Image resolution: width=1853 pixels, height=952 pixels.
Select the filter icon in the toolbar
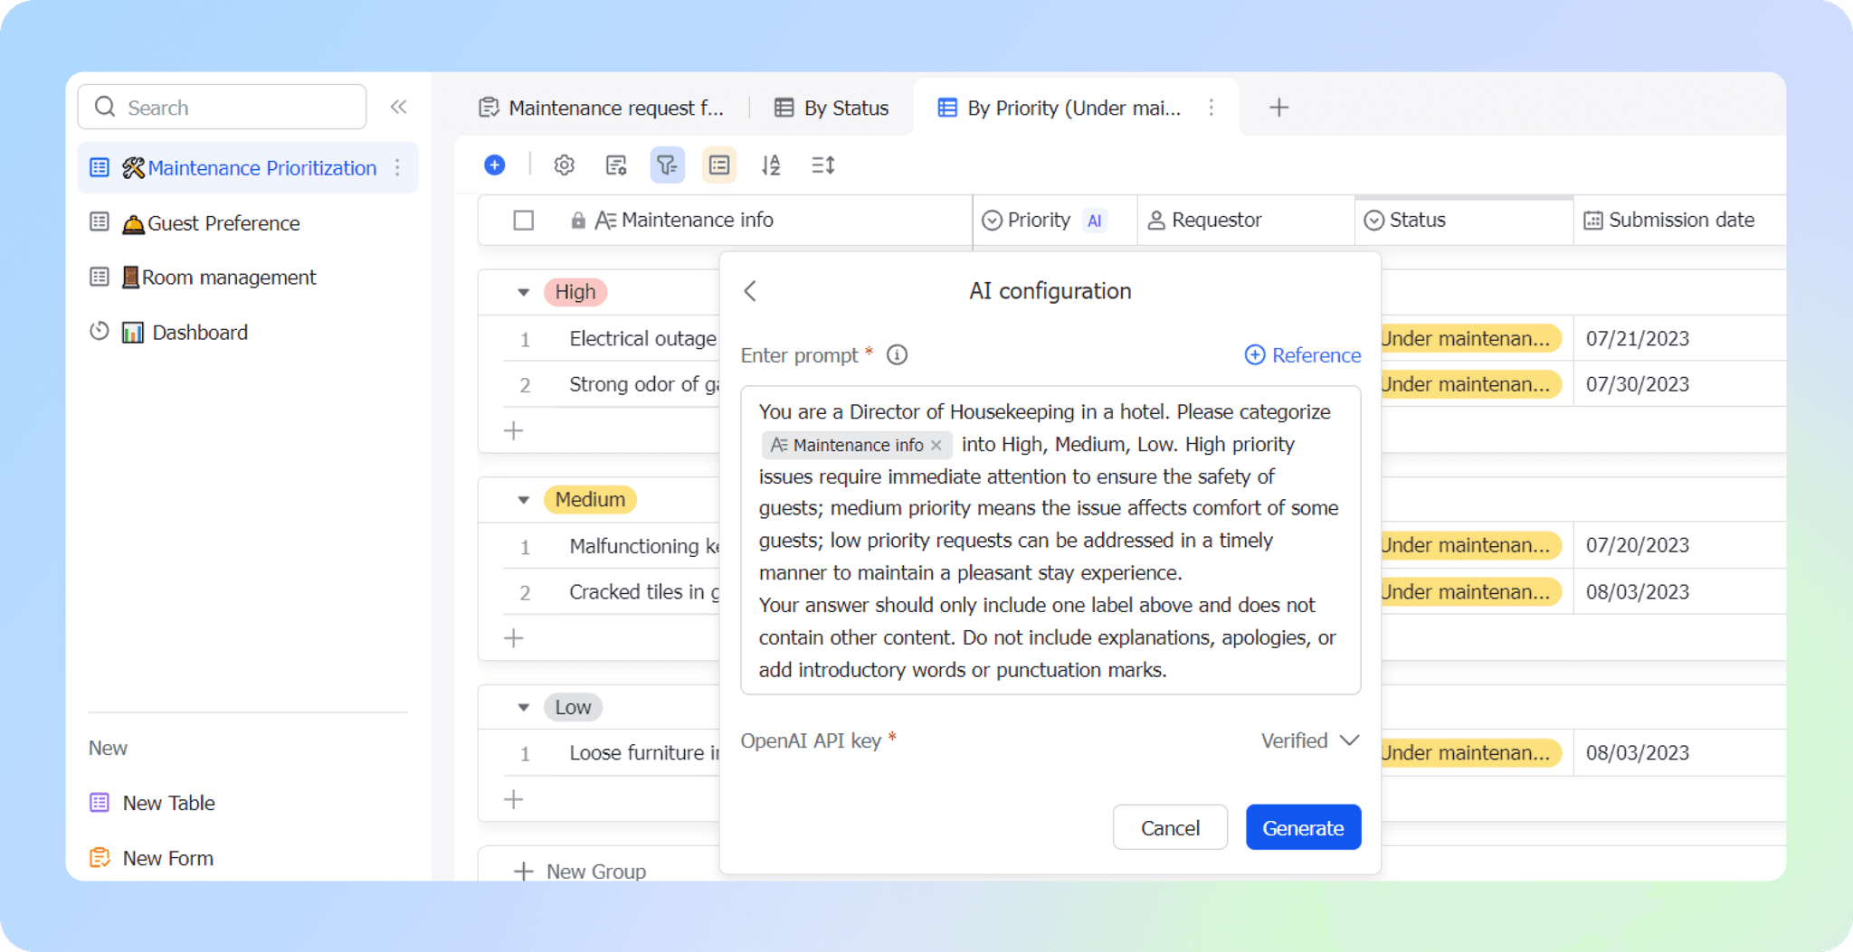667,165
